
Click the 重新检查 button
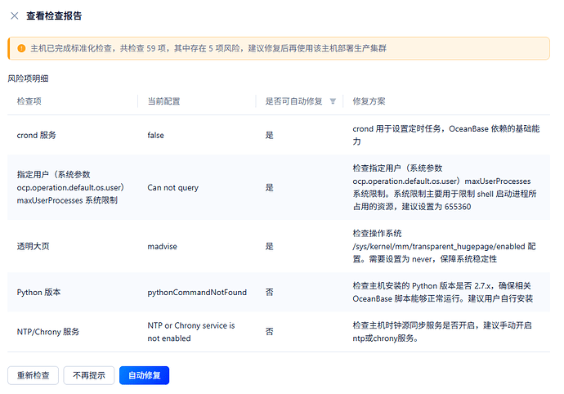[x=33, y=375]
